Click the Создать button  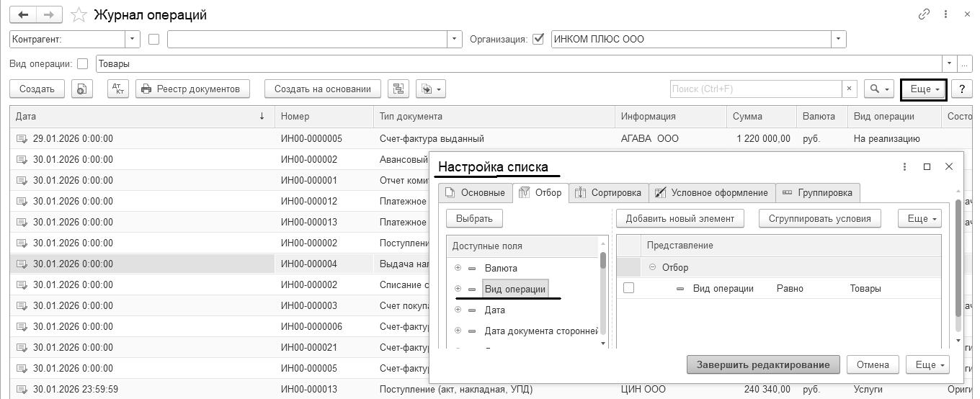pyautogui.click(x=37, y=89)
